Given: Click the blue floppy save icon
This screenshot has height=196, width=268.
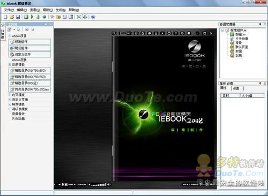Looking at the screenshot, I should click(18, 17).
